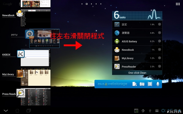Tap the recent apps navigation button
Image resolution: width=183 pixels, height=114 pixels.
coord(29,111)
